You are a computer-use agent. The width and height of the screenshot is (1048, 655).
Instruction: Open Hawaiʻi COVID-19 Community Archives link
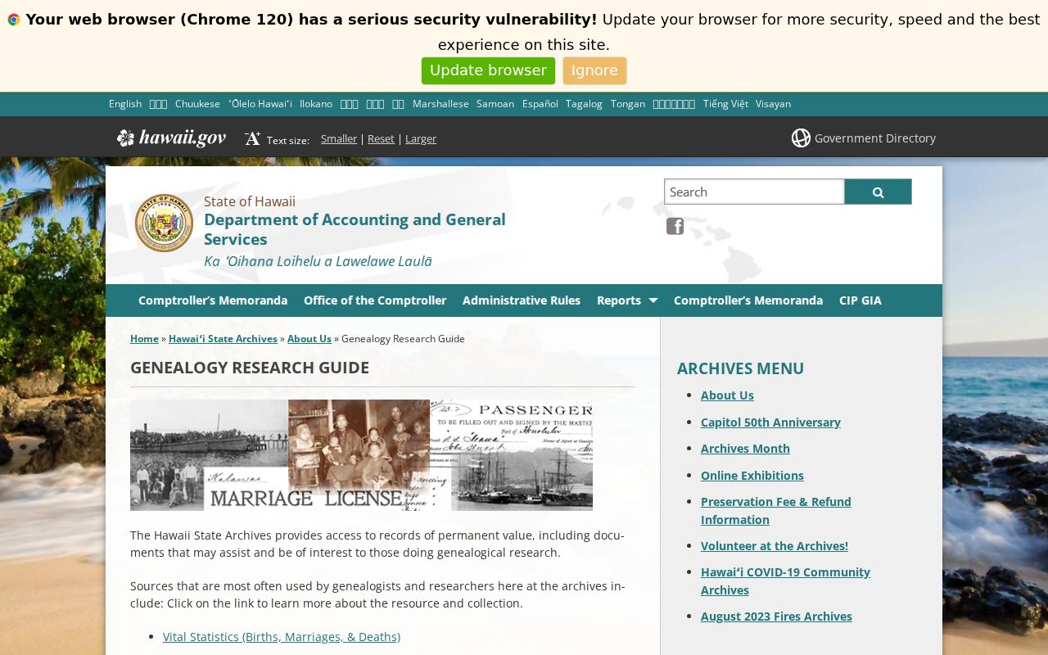point(785,581)
